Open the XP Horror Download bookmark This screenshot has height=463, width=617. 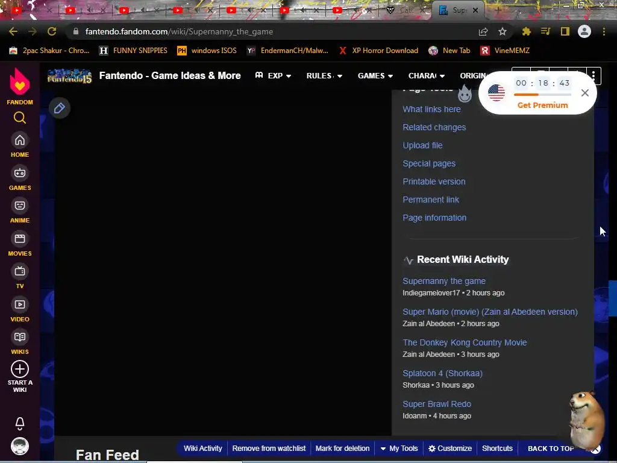click(378, 51)
